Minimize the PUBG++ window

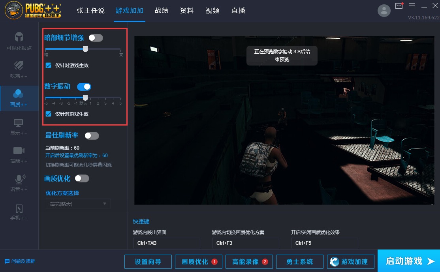(424, 6)
